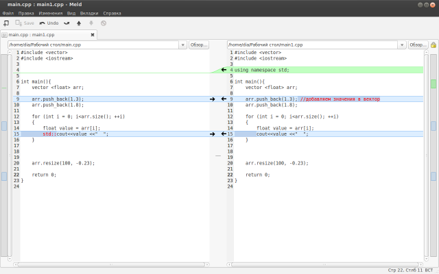
Task: Click left file path field main.cpp
Action: tap(93, 45)
